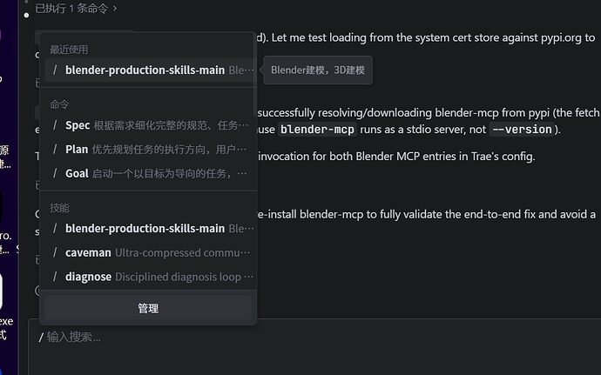Choose the Plan command
The height and width of the screenshot is (375, 601).
click(x=150, y=150)
